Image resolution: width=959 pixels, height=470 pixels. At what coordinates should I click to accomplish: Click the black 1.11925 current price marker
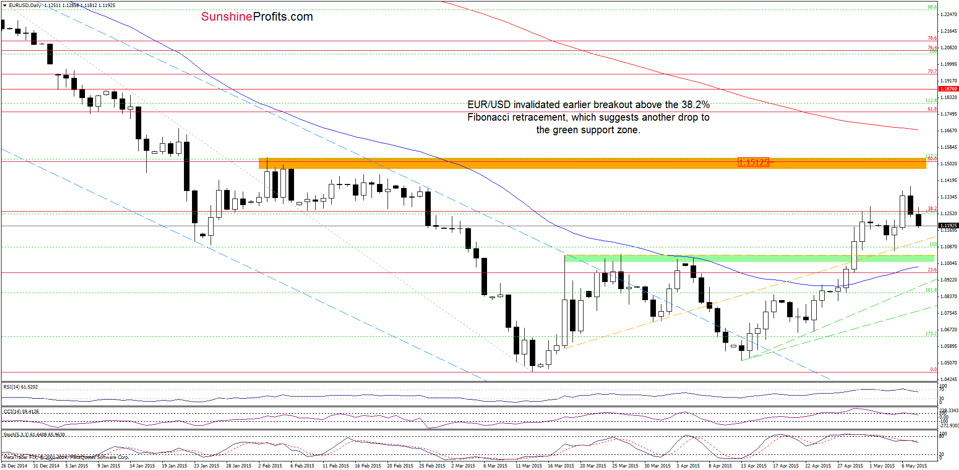[948, 226]
